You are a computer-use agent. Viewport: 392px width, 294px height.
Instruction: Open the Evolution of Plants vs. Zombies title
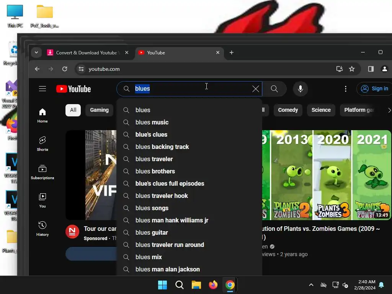tap(321, 232)
